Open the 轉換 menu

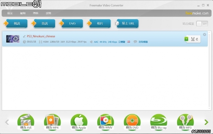coord(36,13)
